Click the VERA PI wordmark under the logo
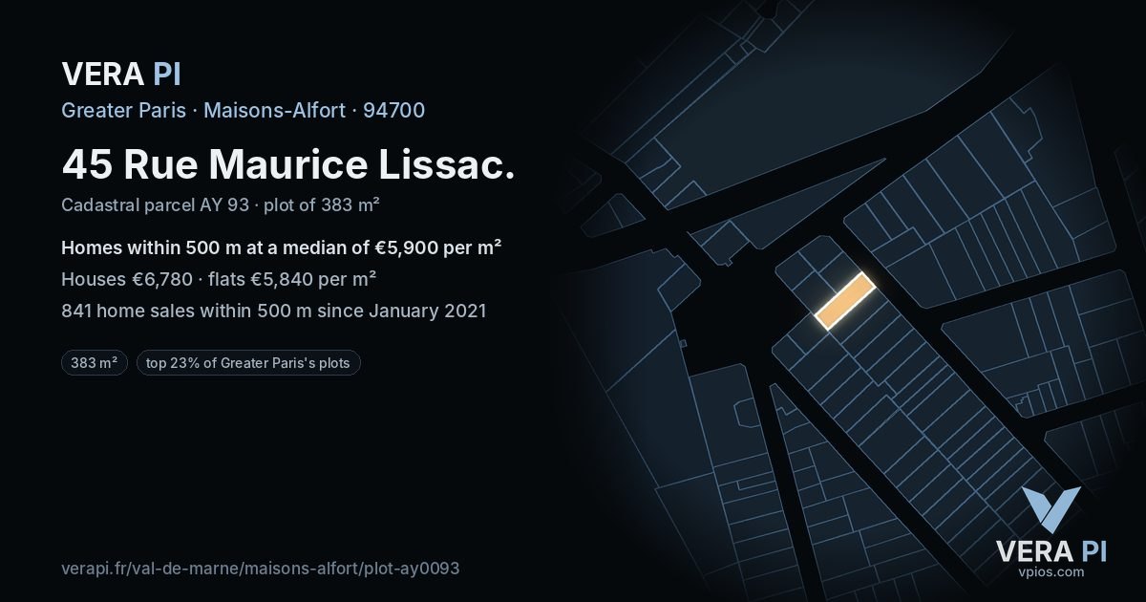This screenshot has width=1146, height=602. click(1050, 551)
